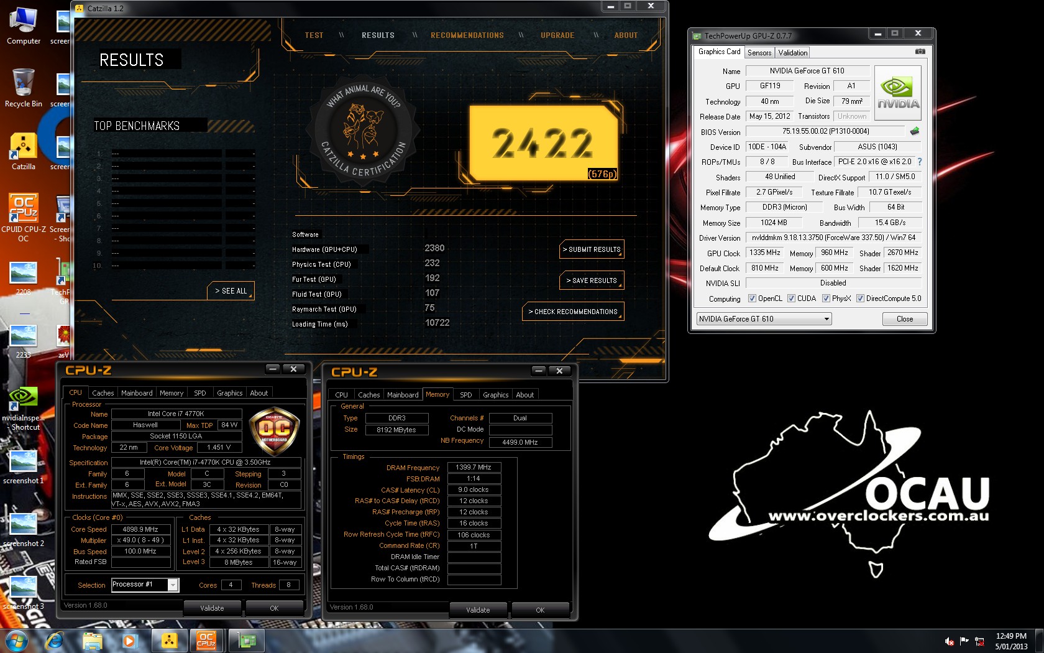This screenshot has width=1044, height=653.
Task: Switch to the GPU-Z Sensors tab
Action: pos(759,53)
